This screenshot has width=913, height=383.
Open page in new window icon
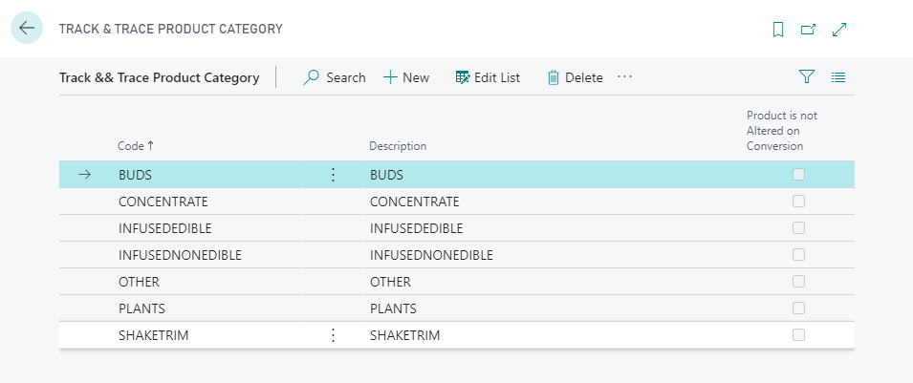pos(808,30)
